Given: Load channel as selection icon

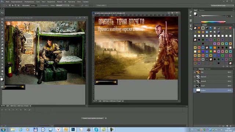Looking at the screenshot, I should [220, 126].
